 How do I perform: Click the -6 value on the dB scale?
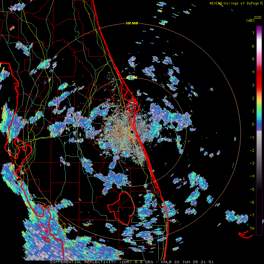[252, 202]
